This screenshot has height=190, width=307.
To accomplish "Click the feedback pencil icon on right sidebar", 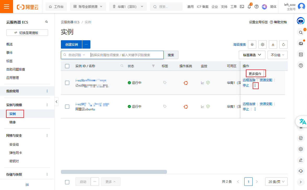I will click(x=301, y=160).
